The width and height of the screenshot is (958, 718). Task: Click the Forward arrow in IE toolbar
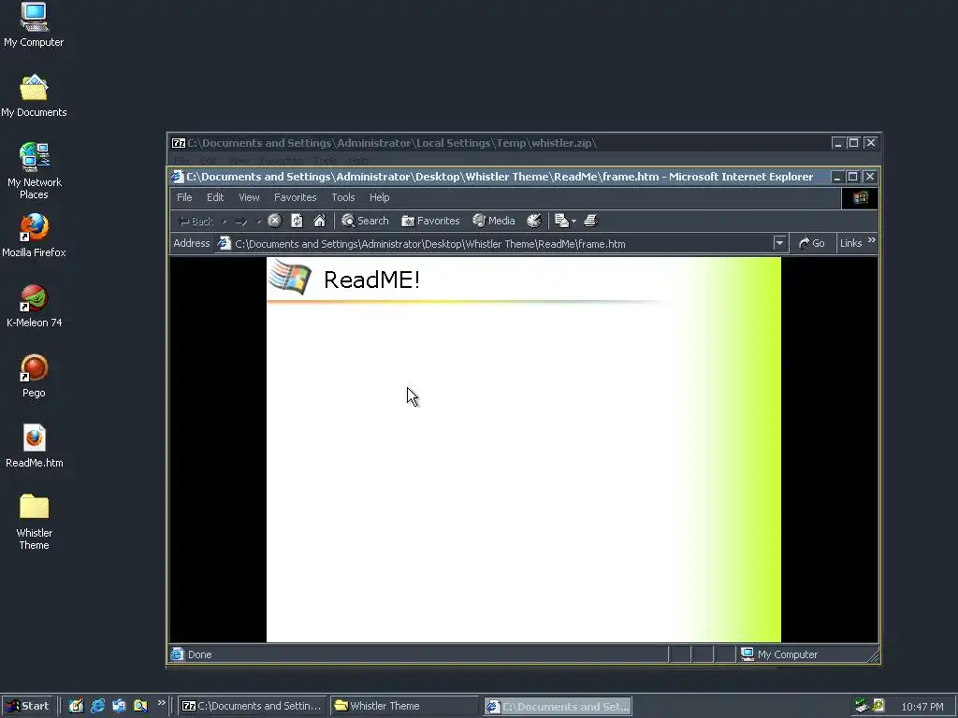point(240,221)
